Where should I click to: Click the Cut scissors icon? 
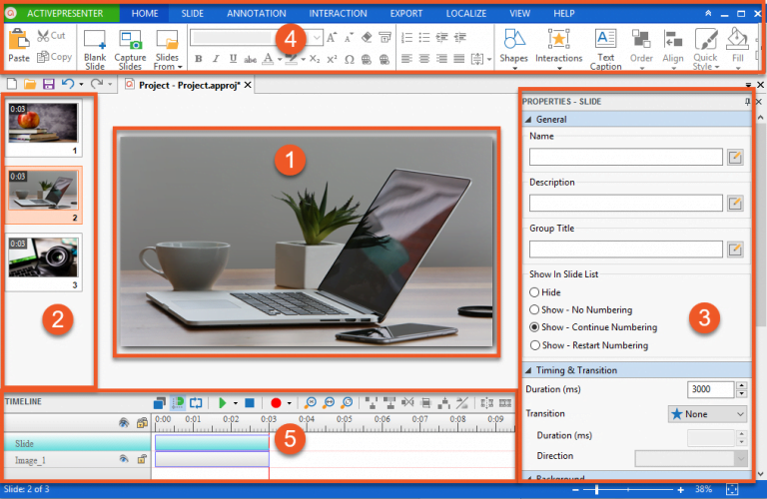tap(43, 36)
